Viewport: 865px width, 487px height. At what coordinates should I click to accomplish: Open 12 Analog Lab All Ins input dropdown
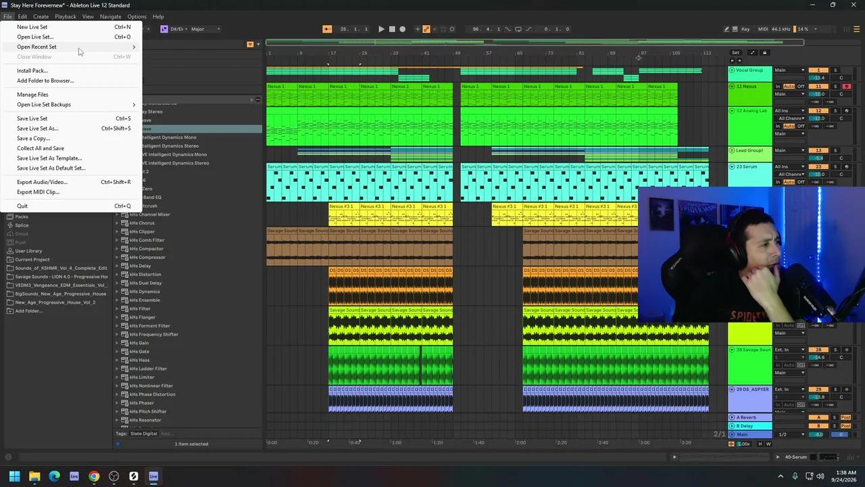point(789,111)
